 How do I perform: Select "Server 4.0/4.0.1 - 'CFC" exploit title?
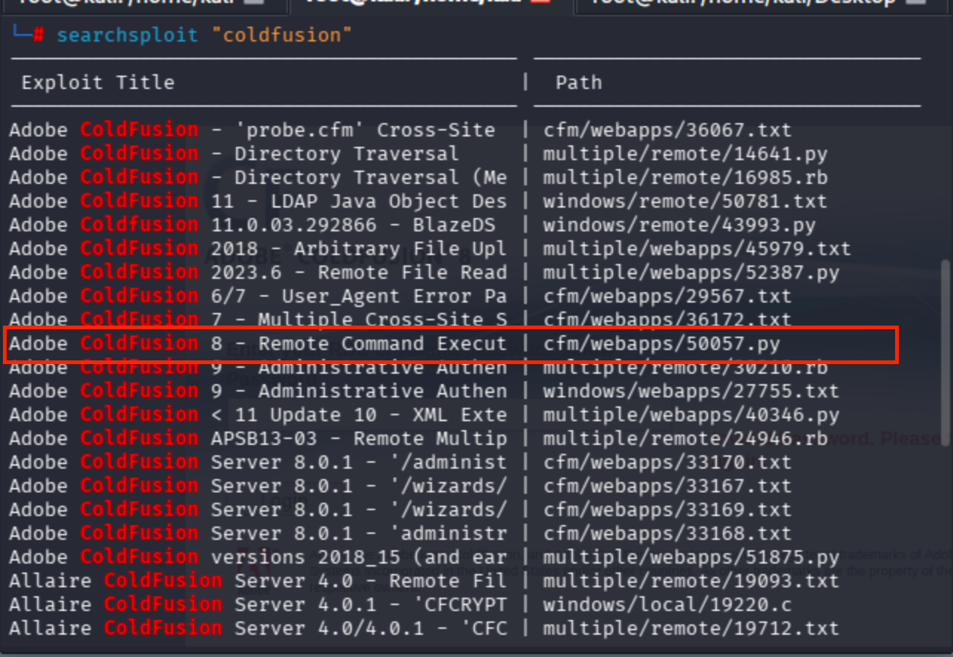point(370,628)
